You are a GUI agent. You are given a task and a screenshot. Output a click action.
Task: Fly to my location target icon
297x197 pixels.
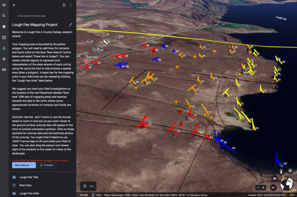point(290,171)
